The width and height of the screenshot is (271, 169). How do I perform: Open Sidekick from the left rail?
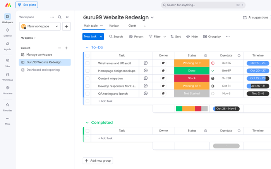8,30
